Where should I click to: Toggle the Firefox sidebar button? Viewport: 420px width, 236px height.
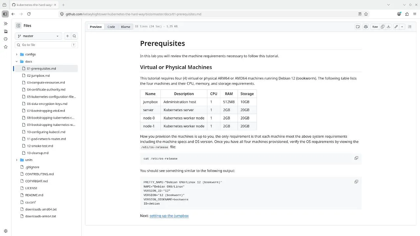click(x=5, y=14)
